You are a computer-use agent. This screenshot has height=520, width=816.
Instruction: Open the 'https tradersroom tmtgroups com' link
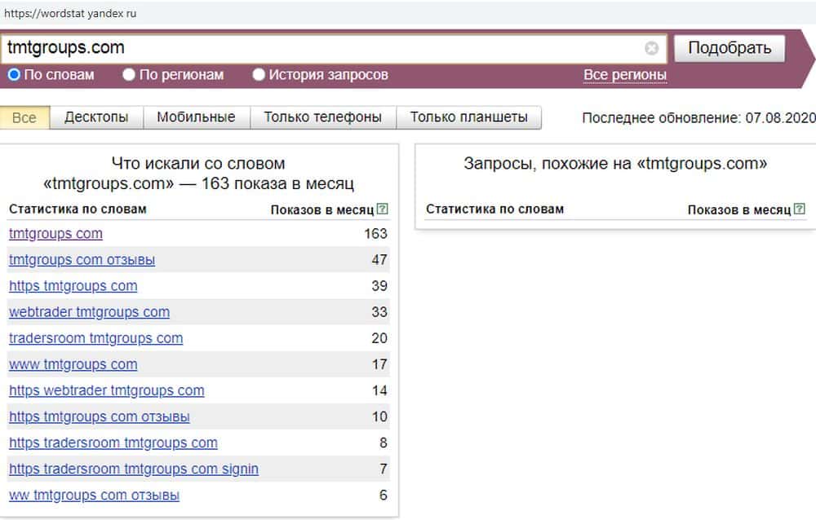(x=113, y=443)
